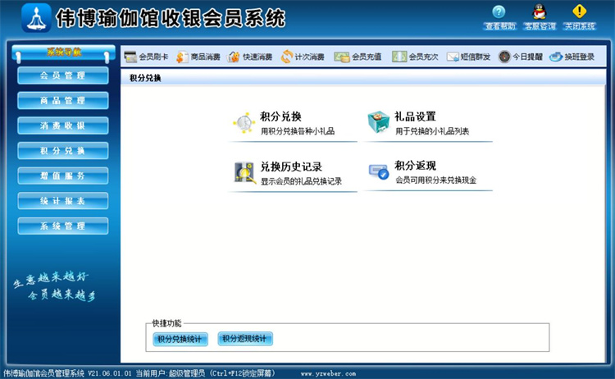
Task: Click the 查看帮助 text label
Action: click(500, 26)
